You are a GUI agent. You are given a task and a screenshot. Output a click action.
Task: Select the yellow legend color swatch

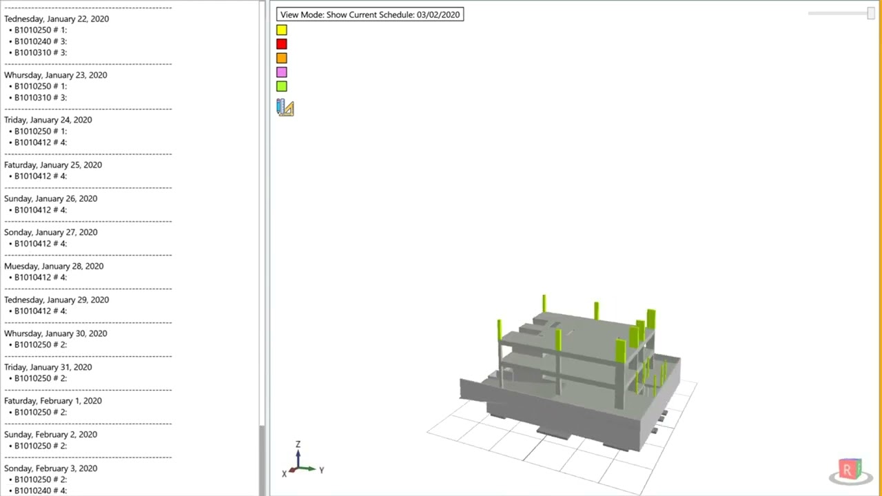[x=282, y=30]
